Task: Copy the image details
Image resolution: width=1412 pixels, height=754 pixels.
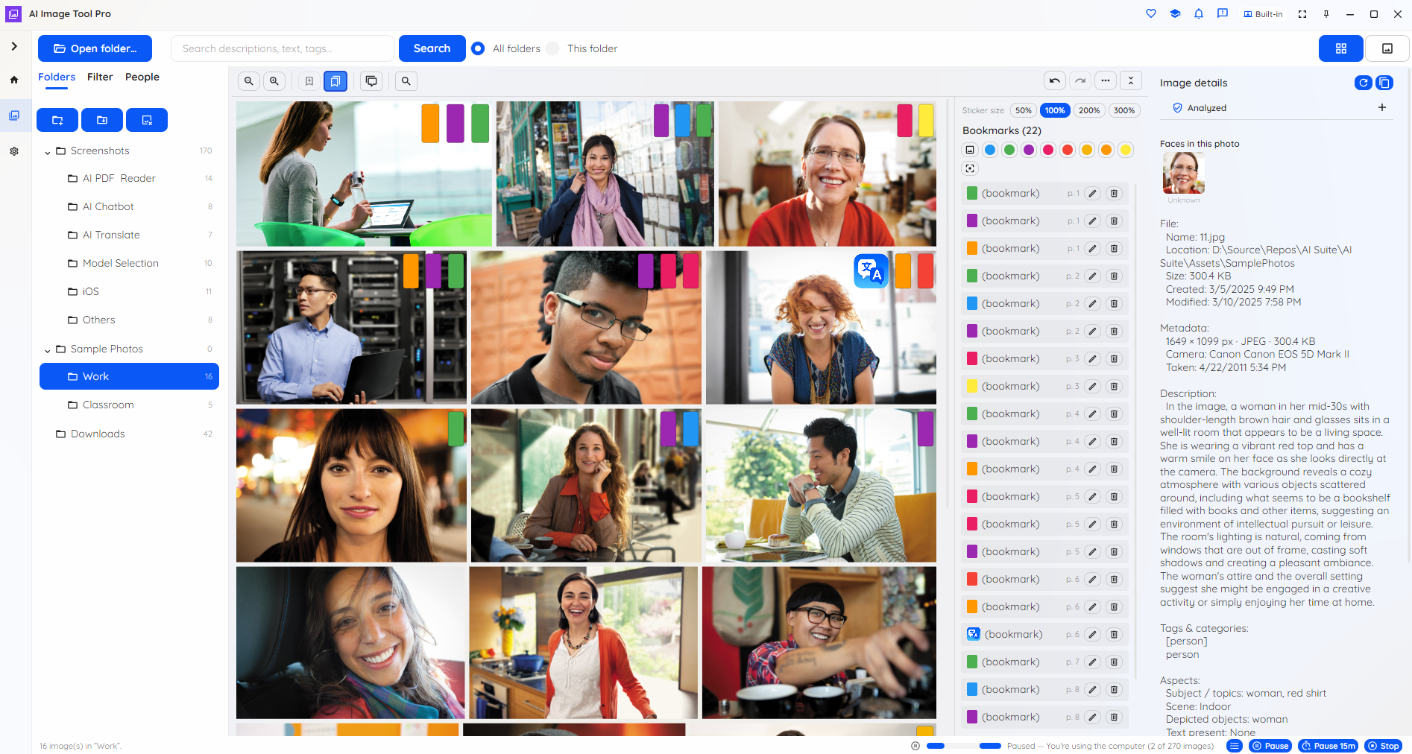Action: (x=1384, y=83)
